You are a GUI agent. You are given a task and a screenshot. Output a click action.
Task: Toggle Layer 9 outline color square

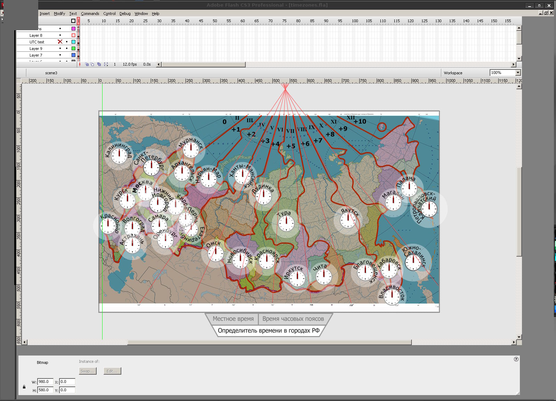pyautogui.click(x=73, y=49)
